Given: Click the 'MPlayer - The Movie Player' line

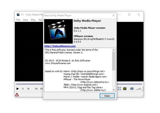Looking at the screenshot, I should click(77, 80).
